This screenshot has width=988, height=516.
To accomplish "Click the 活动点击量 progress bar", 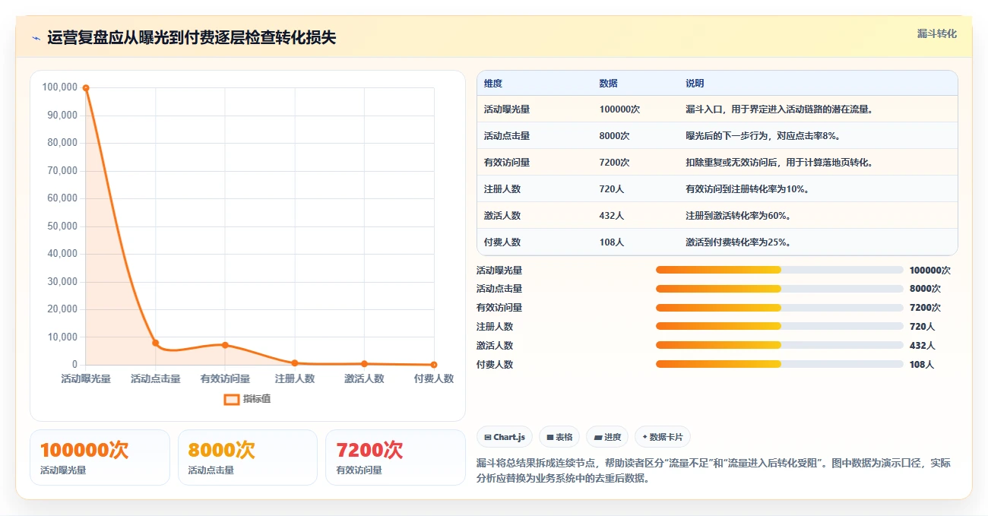I will pos(780,289).
